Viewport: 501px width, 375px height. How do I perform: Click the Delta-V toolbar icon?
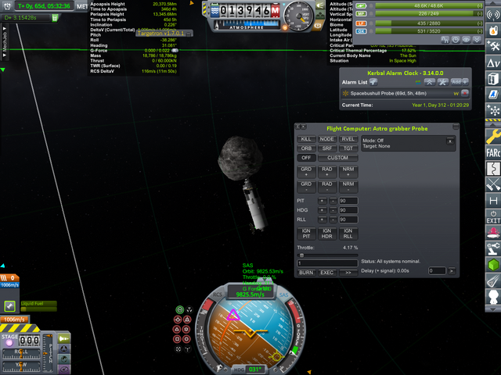click(x=493, y=62)
